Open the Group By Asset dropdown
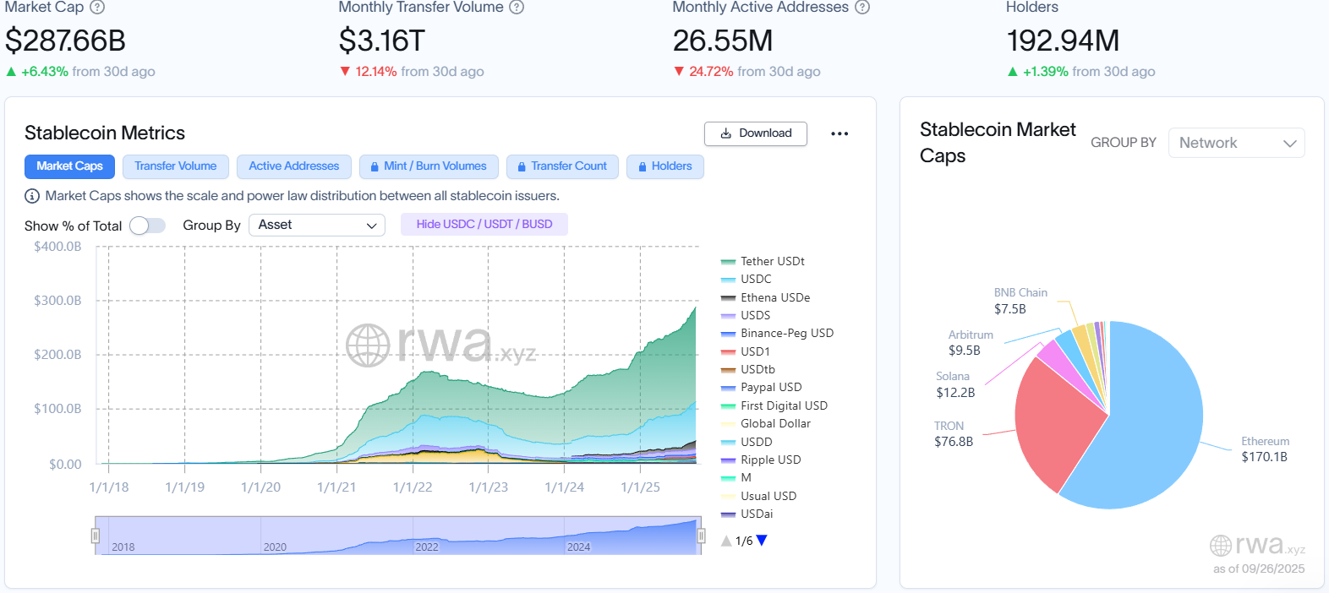 pyautogui.click(x=317, y=226)
